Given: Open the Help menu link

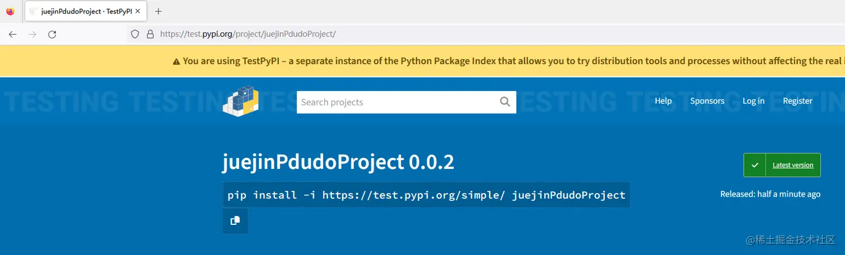Looking at the screenshot, I should pyautogui.click(x=663, y=101).
